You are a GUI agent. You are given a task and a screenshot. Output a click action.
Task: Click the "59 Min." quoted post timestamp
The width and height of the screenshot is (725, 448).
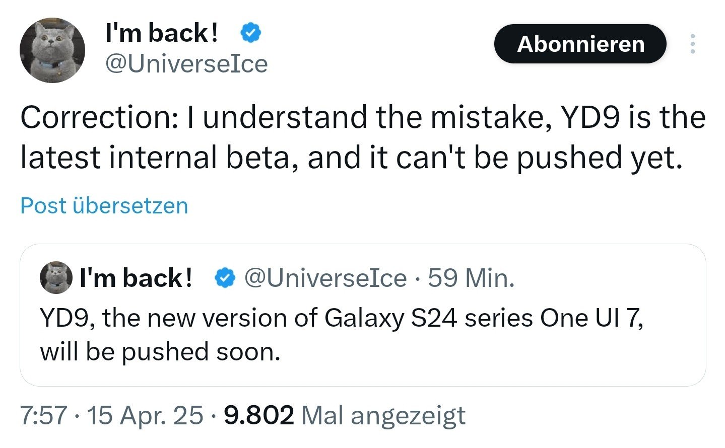point(471,278)
